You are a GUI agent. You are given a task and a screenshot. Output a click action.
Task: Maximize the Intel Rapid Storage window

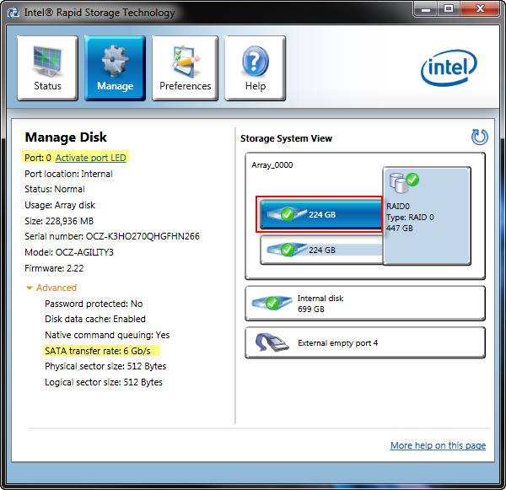(x=449, y=9)
